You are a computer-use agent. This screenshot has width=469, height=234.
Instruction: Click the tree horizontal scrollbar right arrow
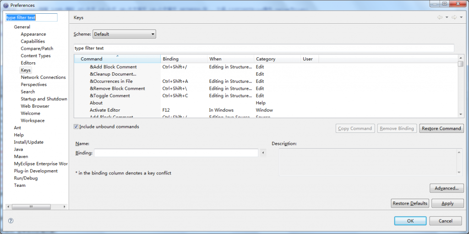point(65,207)
